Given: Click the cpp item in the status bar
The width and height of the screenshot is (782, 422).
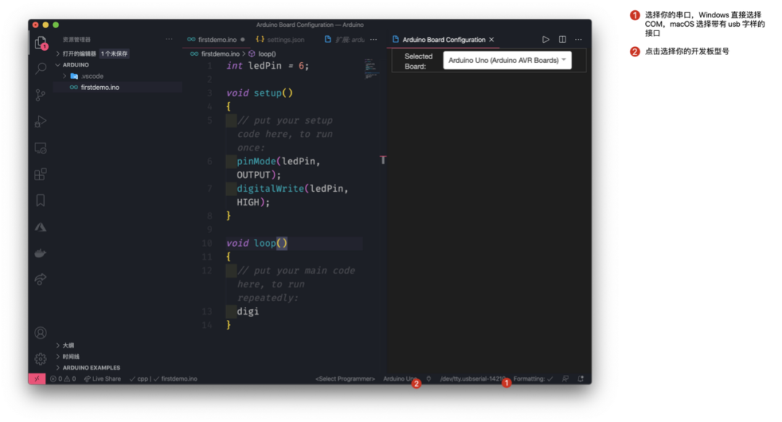Looking at the screenshot, I should 139,379.
